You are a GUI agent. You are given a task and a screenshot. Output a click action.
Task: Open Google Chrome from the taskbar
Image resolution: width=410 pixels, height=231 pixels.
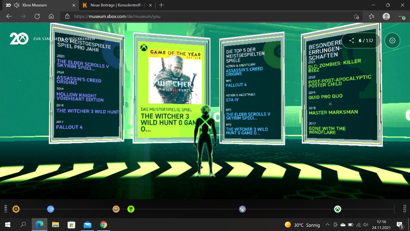click(103, 225)
